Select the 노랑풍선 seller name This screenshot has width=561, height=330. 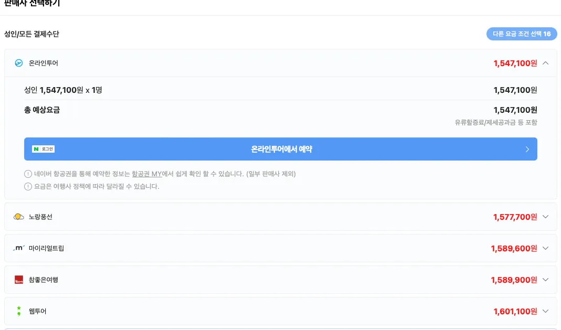point(40,217)
